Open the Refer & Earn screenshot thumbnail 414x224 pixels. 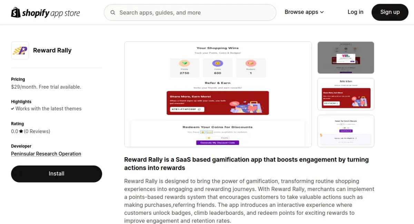346,94
